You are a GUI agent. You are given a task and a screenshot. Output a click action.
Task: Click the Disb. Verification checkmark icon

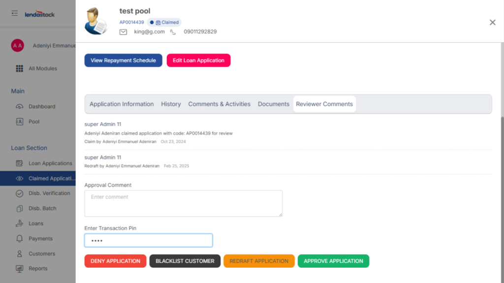[x=20, y=193]
